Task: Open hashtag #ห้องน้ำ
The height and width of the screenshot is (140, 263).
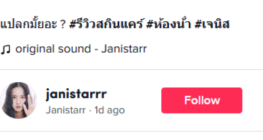Action: click(169, 24)
